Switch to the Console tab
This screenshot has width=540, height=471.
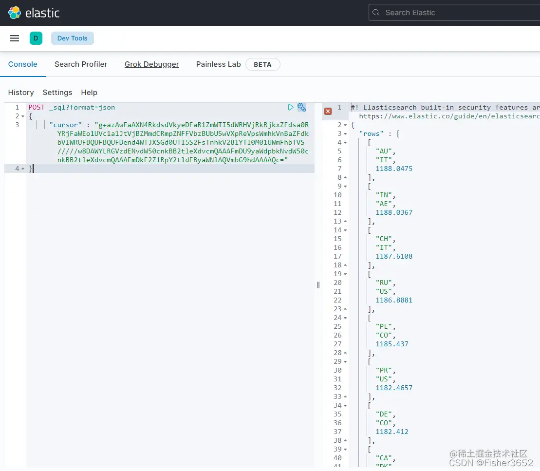click(x=23, y=64)
